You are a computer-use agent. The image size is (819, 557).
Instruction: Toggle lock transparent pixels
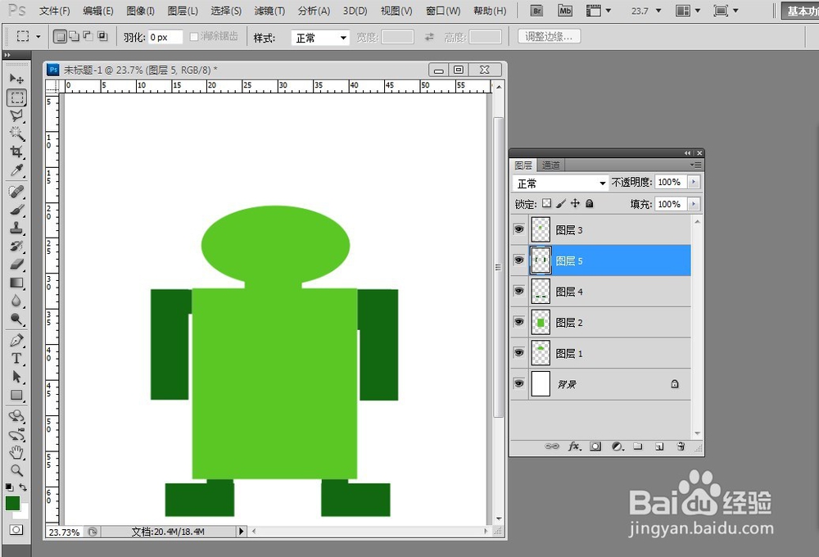click(x=546, y=203)
